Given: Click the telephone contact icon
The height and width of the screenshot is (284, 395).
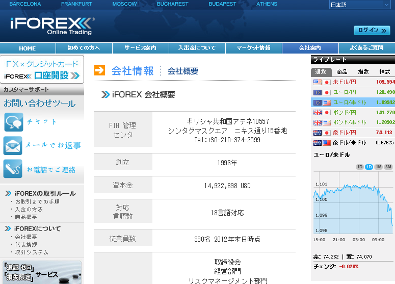Looking at the screenshot, I should pos(13,169).
